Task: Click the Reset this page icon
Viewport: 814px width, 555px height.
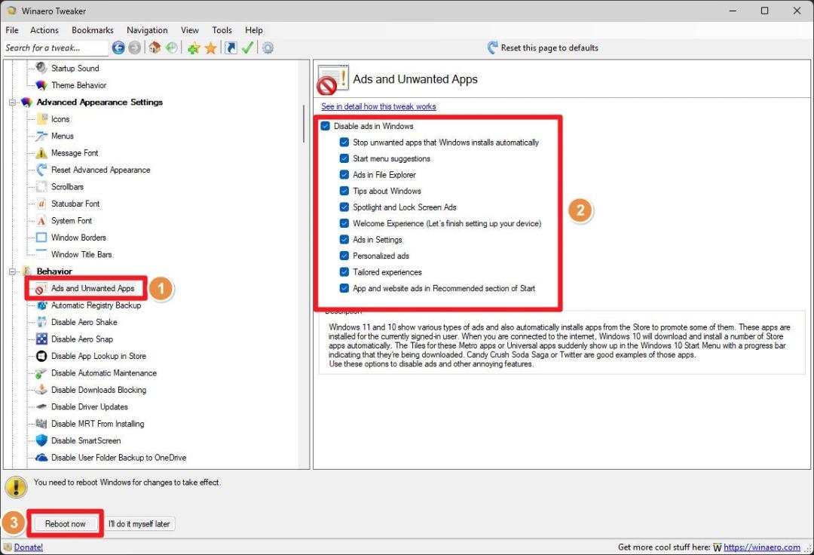Action: click(x=492, y=48)
